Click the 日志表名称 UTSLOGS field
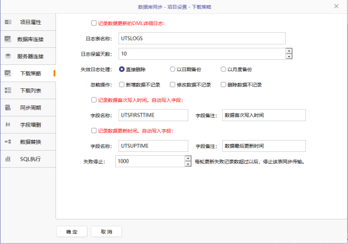This screenshot has width=348, height=244. 202,38
